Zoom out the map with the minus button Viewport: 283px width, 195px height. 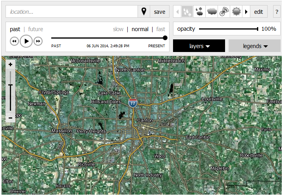(10, 118)
